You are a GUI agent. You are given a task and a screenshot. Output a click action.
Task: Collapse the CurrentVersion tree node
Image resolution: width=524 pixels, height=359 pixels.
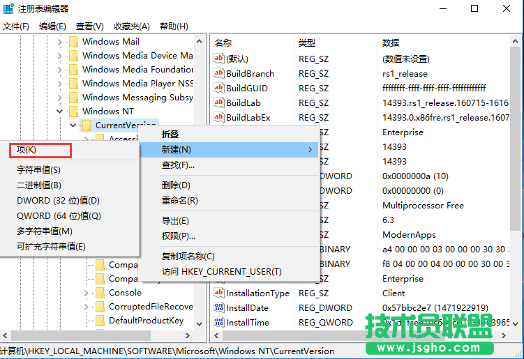(73, 125)
